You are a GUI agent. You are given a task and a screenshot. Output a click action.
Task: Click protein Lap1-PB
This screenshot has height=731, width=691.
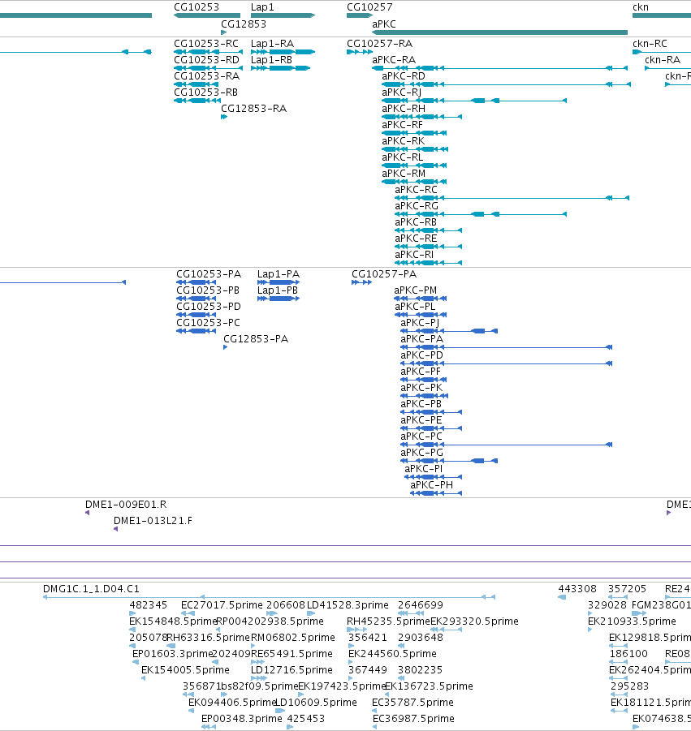coord(278,290)
